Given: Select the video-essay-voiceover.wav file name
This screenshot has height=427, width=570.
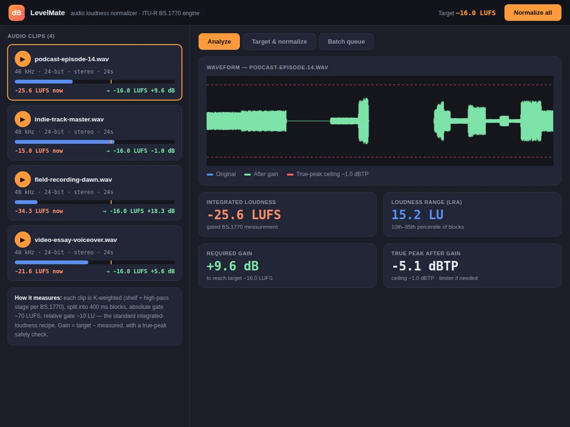Looking at the screenshot, I should pyautogui.click(x=76, y=240).
